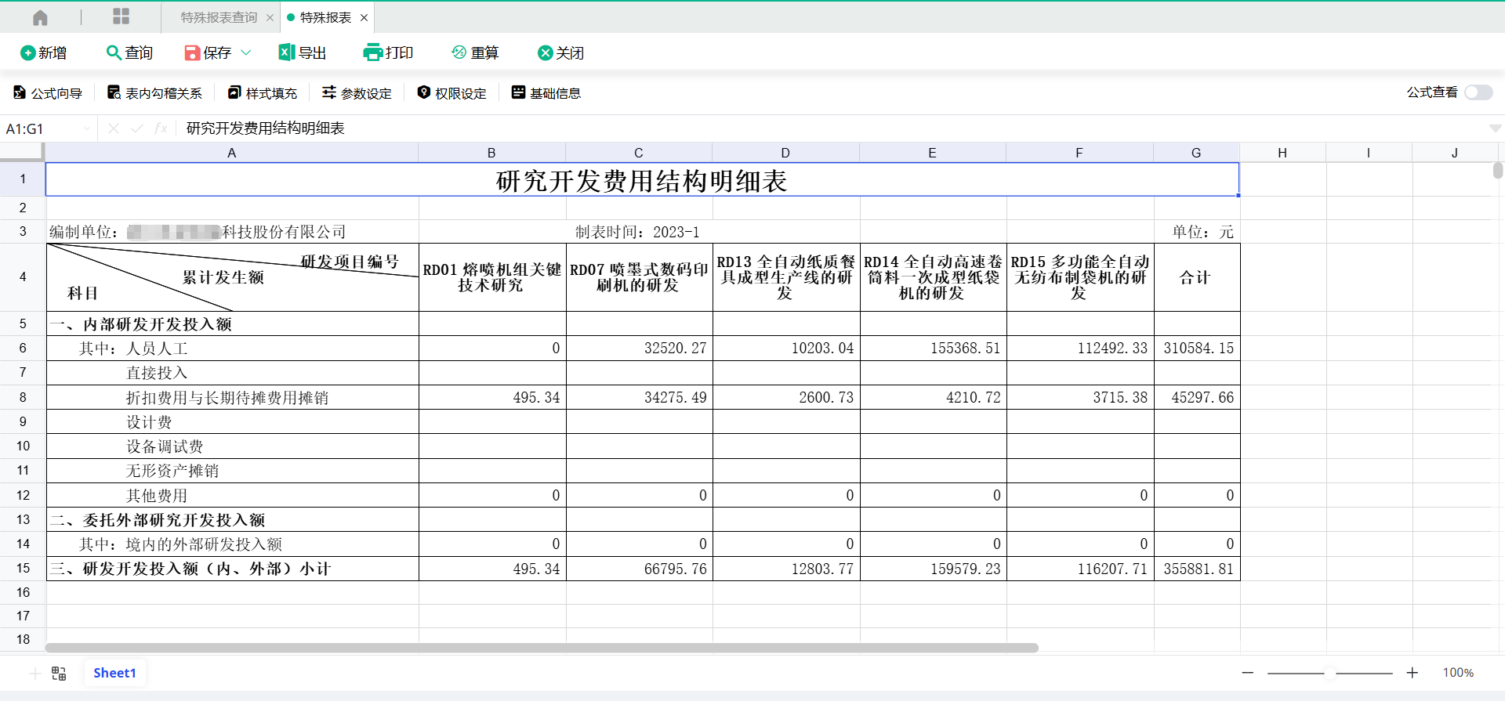Open the app grid icon
This screenshot has height=701, width=1505.
tap(121, 16)
